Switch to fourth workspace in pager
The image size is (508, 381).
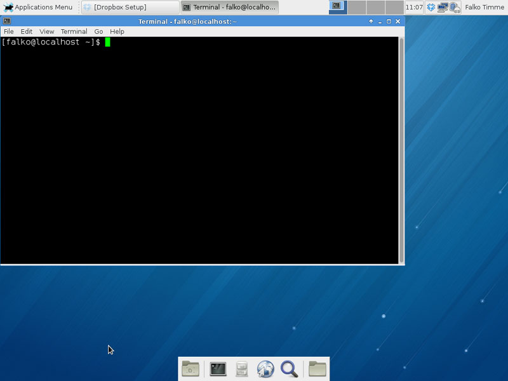394,7
